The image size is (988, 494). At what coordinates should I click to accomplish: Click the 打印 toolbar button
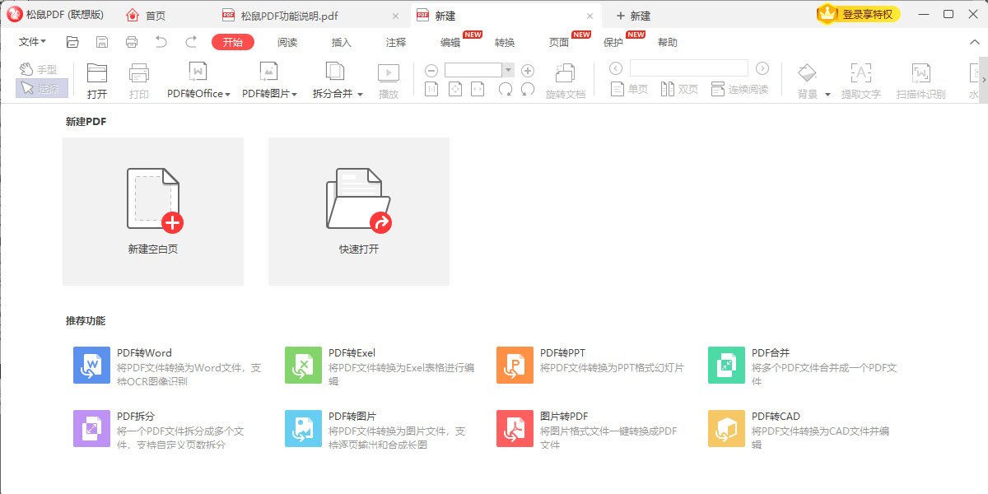coord(139,81)
